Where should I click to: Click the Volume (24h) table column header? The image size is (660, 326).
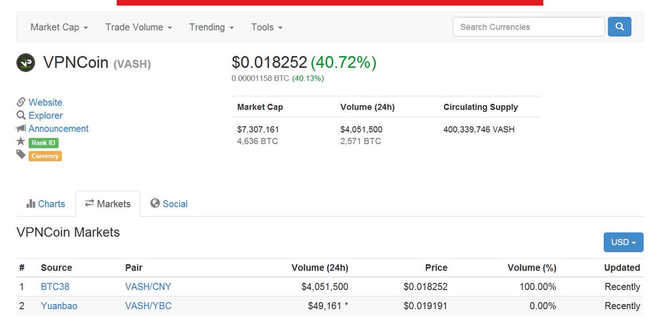click(x=320, y=268)
